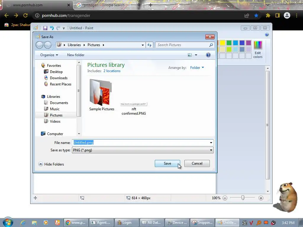Click Chrome forward arrow
This screenshot has width=303, height=227.
click(16, 15)
